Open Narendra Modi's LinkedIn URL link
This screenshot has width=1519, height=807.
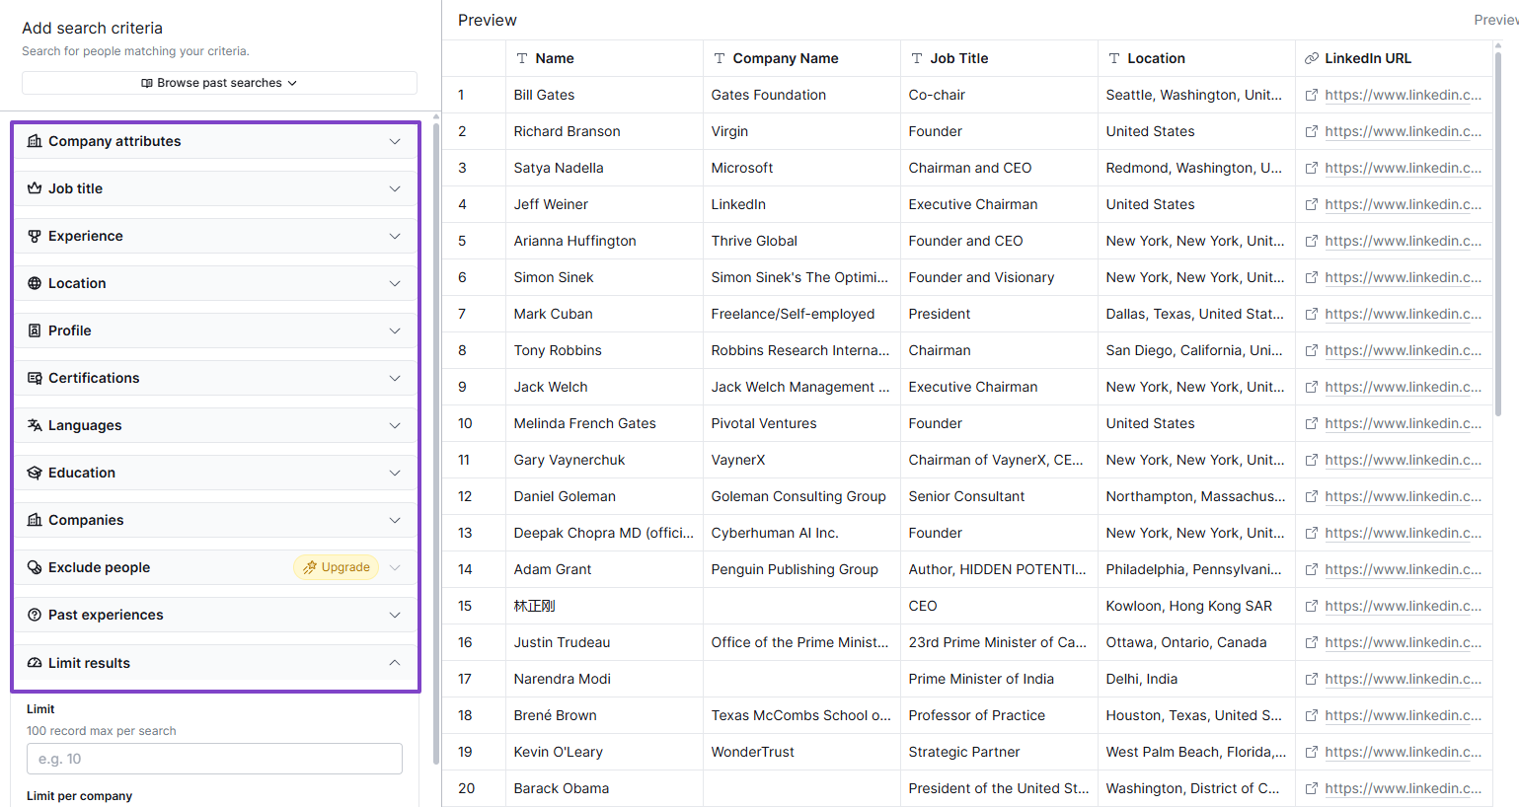[1403, 679]
